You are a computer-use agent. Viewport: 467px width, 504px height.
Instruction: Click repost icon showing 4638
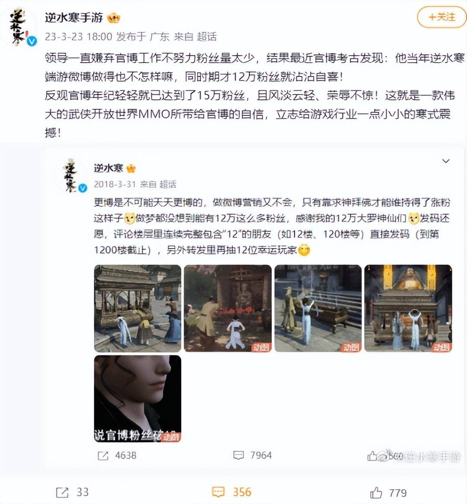pos(103,456)
